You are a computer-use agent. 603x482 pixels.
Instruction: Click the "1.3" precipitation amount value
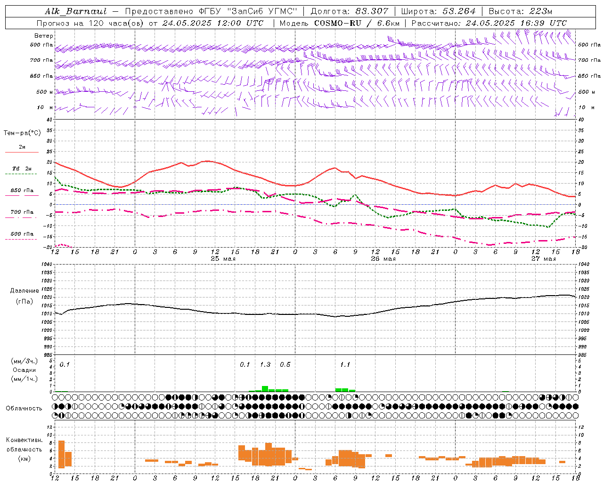265,364
